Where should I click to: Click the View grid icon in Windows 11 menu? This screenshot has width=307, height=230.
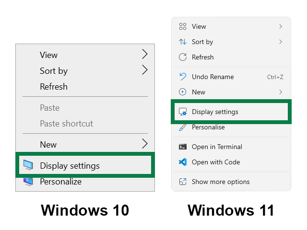pos(182,26)
